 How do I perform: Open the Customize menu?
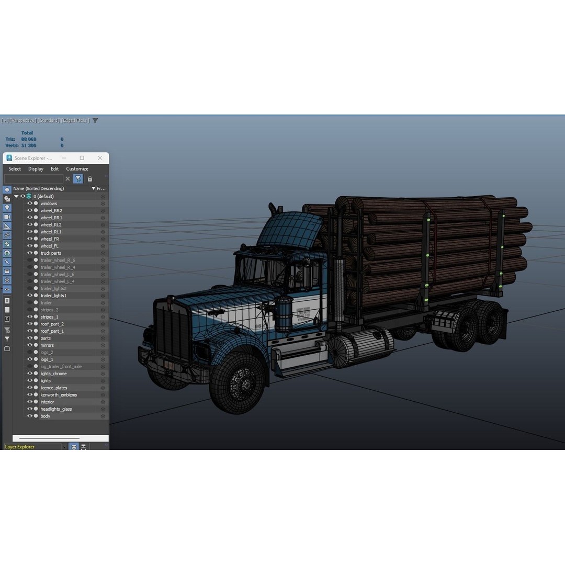(77, 168)
